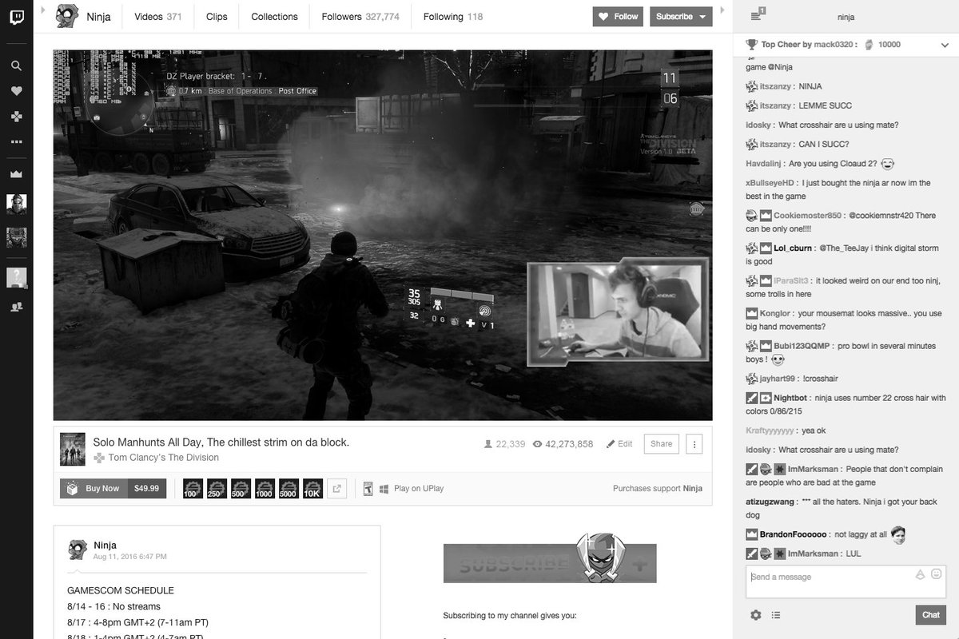Select the second followed channel avatar in sidebar
Viewport: 959px width, 639px height.
(x=16, y=236)
